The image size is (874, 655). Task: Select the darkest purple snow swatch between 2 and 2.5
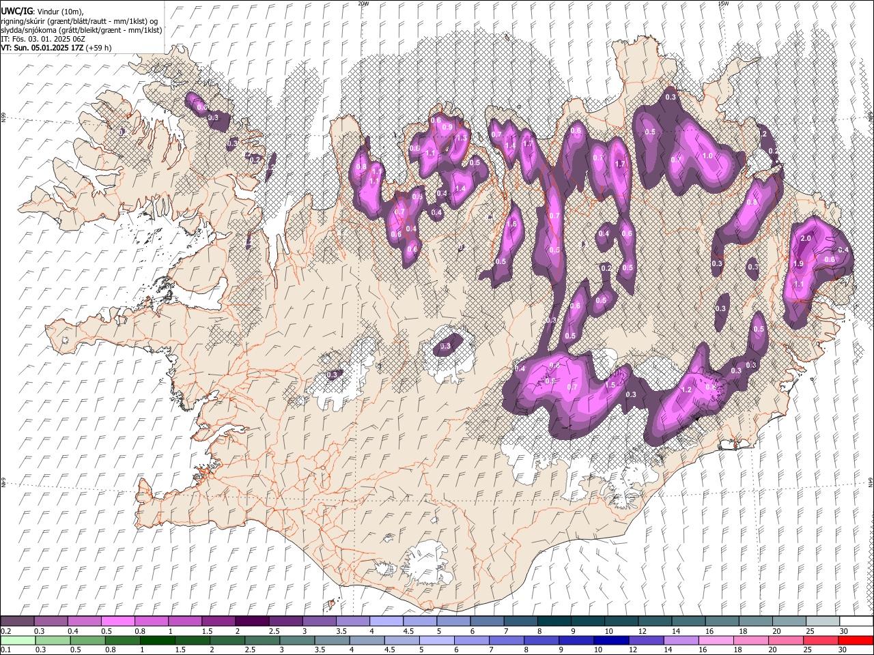click(252, 621)
